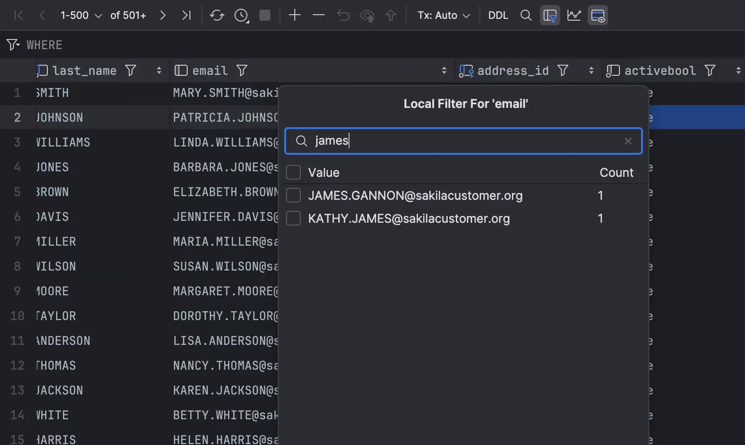Expand the Tx: Auto transaction dropdown
Image resolution: width=745 pixels, height=445 pixels.
[443, 16]
